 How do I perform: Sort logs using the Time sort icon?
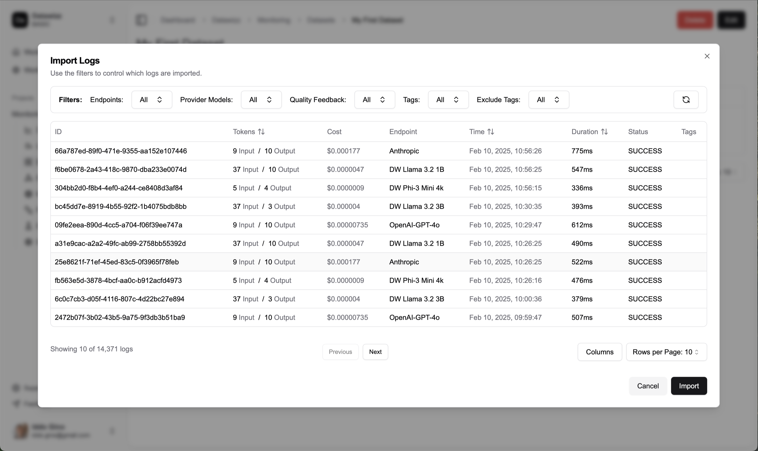pos(491,131)
